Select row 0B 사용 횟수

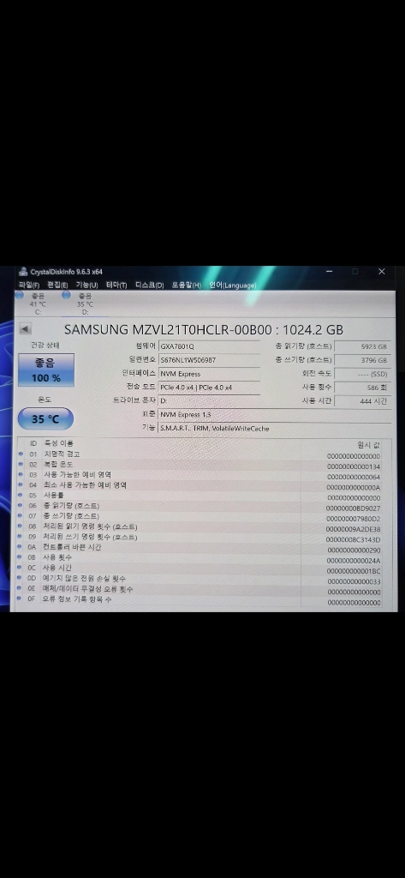coord(200,558)
